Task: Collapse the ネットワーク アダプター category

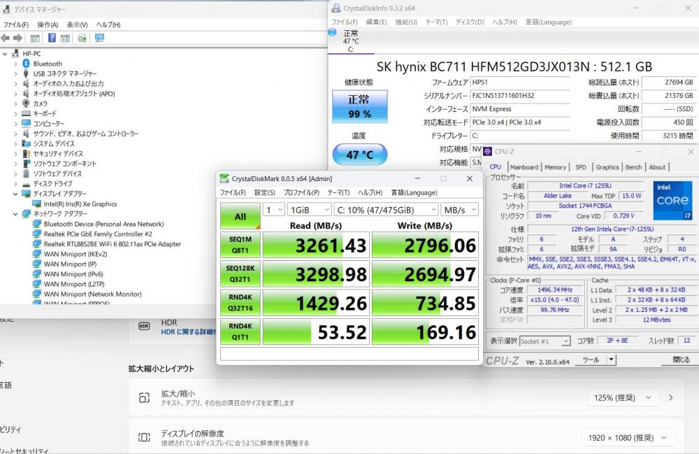Action: [15, 214]
